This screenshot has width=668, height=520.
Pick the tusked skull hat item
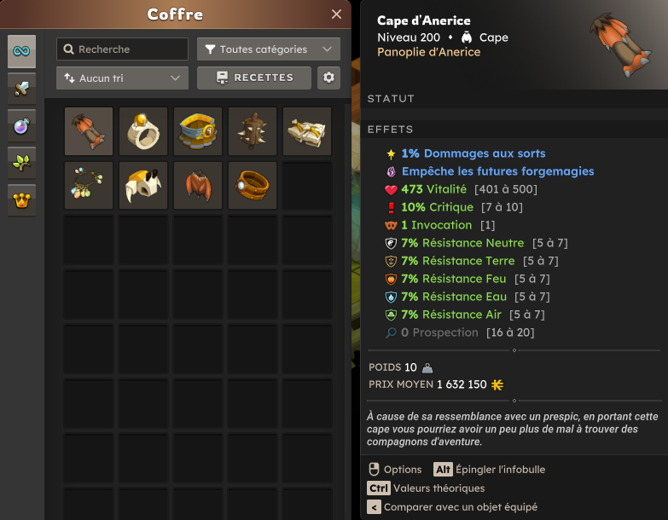coord(143,185)
